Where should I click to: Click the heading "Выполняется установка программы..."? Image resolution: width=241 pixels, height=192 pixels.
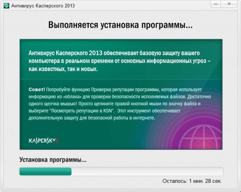point(120,25)
